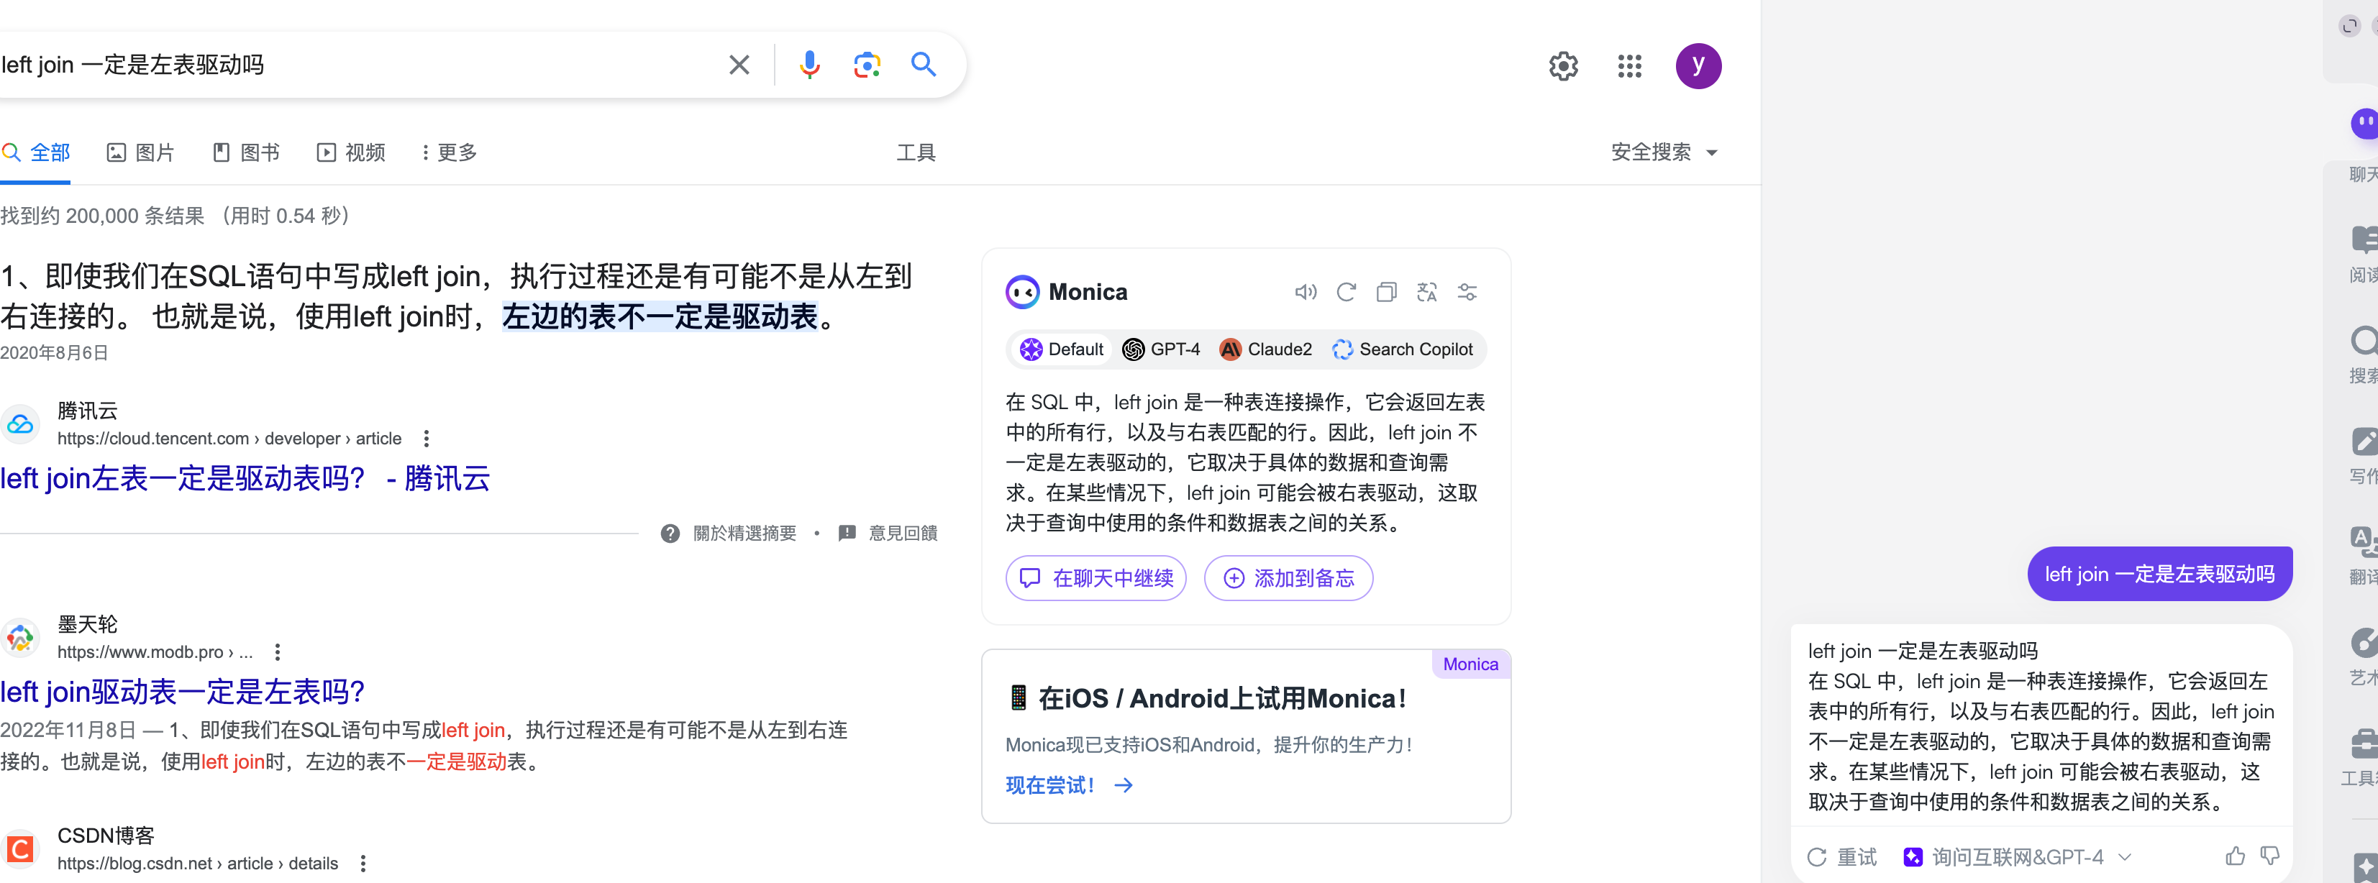Viewport: 2378px width, 883px height.
Task: Click thumbs up on chat response
Action: pos(2234,856)
